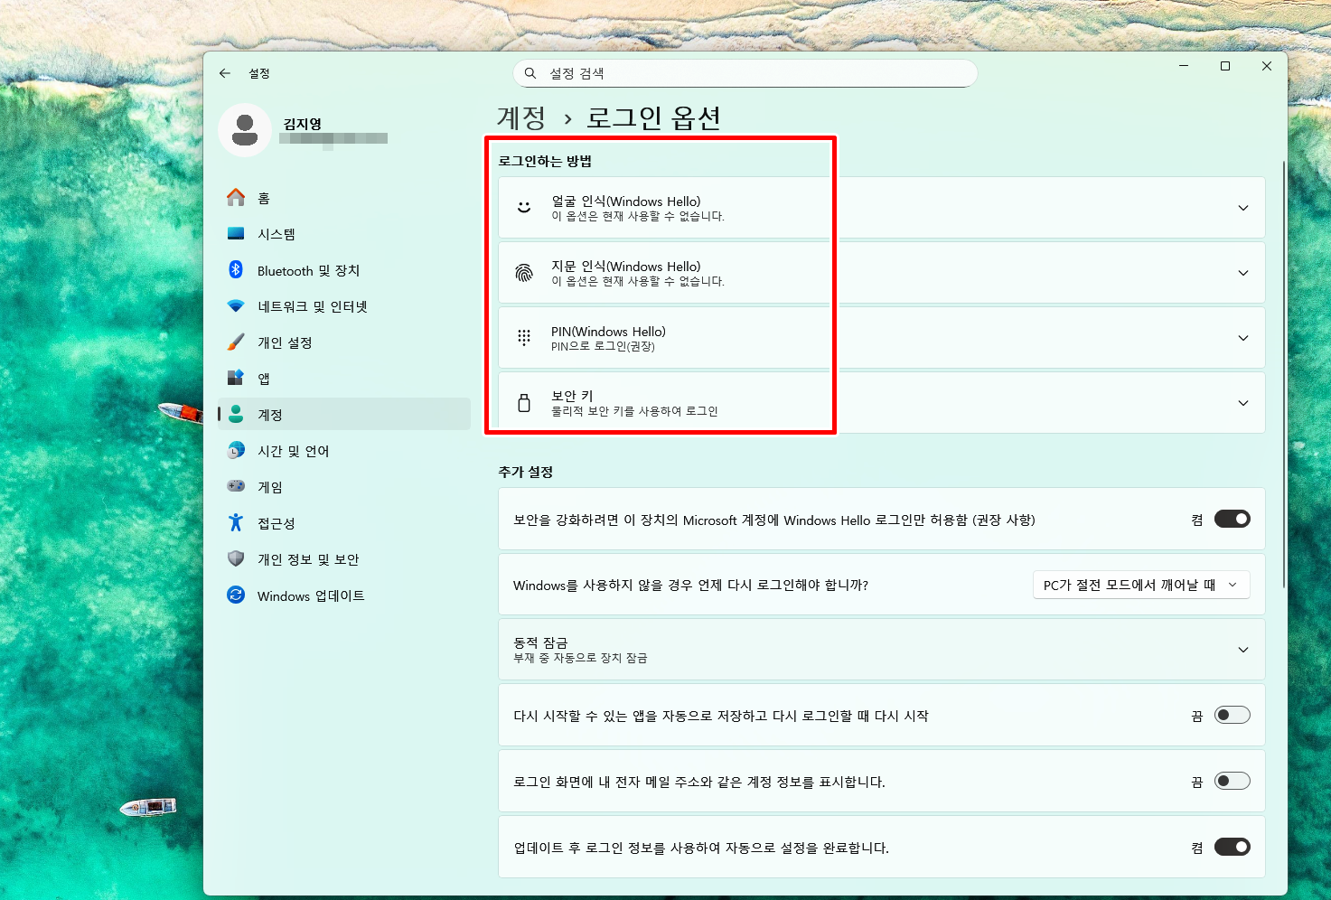
Task: Click the Windows 업데이트 refresh icon
Action: [x=236, y=595]
